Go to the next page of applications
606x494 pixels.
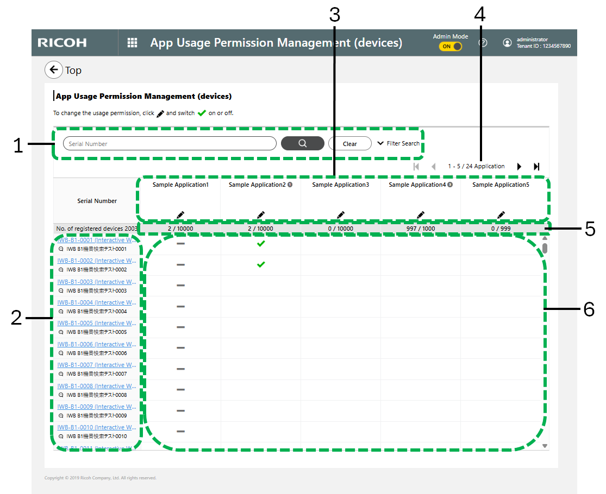[x=519, y=167]
